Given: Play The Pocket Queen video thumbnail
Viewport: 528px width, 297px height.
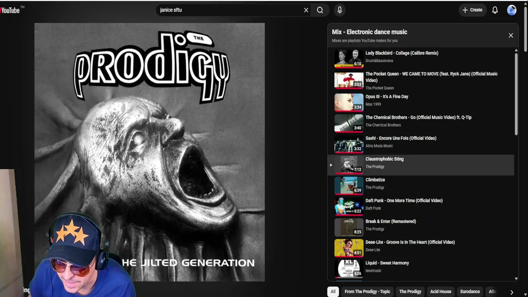Looking at the screenshot, I should pos(349,80).
